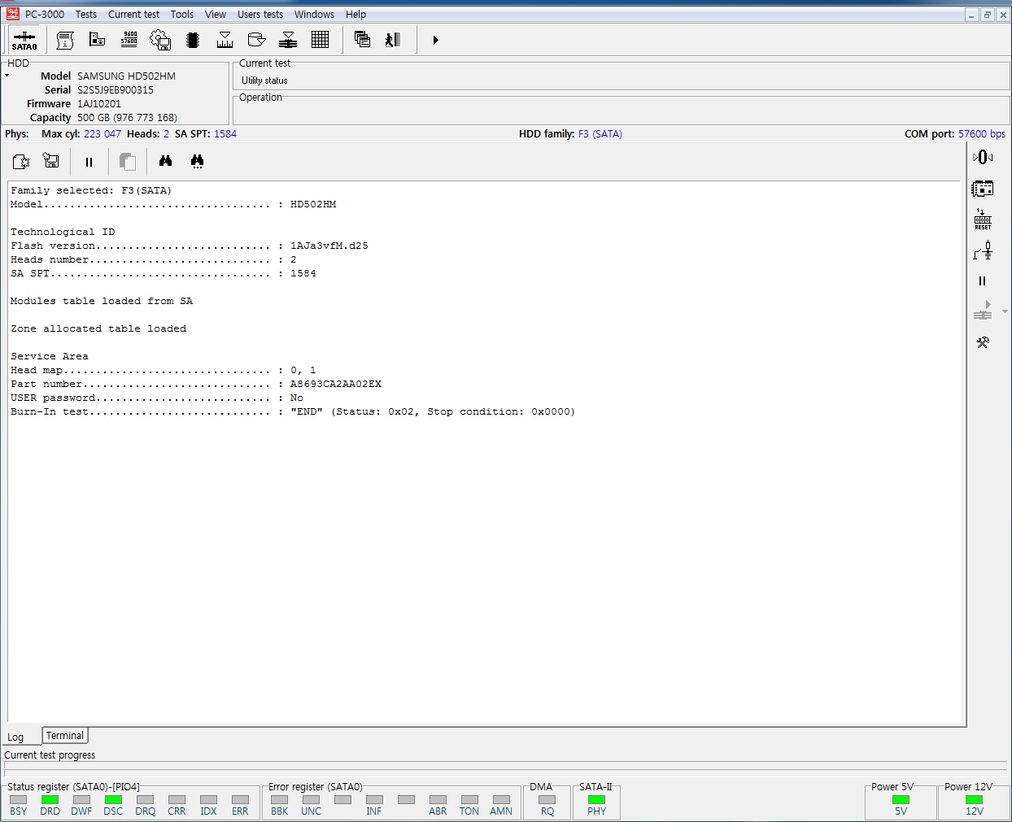Open the chip (ROM) toolbar icon

point(193,40)
